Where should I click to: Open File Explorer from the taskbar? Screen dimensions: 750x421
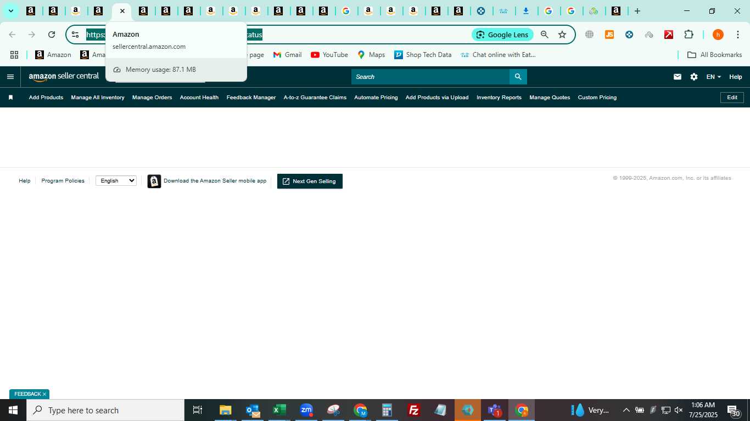point(225,410)
